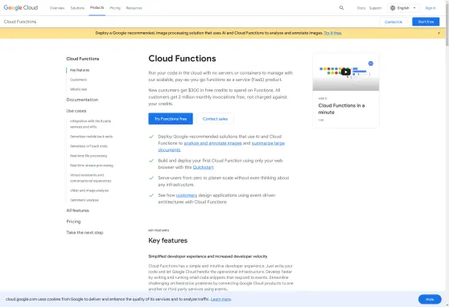Click Learn more in cookie notice
This screenshot has height=307, width=449.
[x=220, y=299]
